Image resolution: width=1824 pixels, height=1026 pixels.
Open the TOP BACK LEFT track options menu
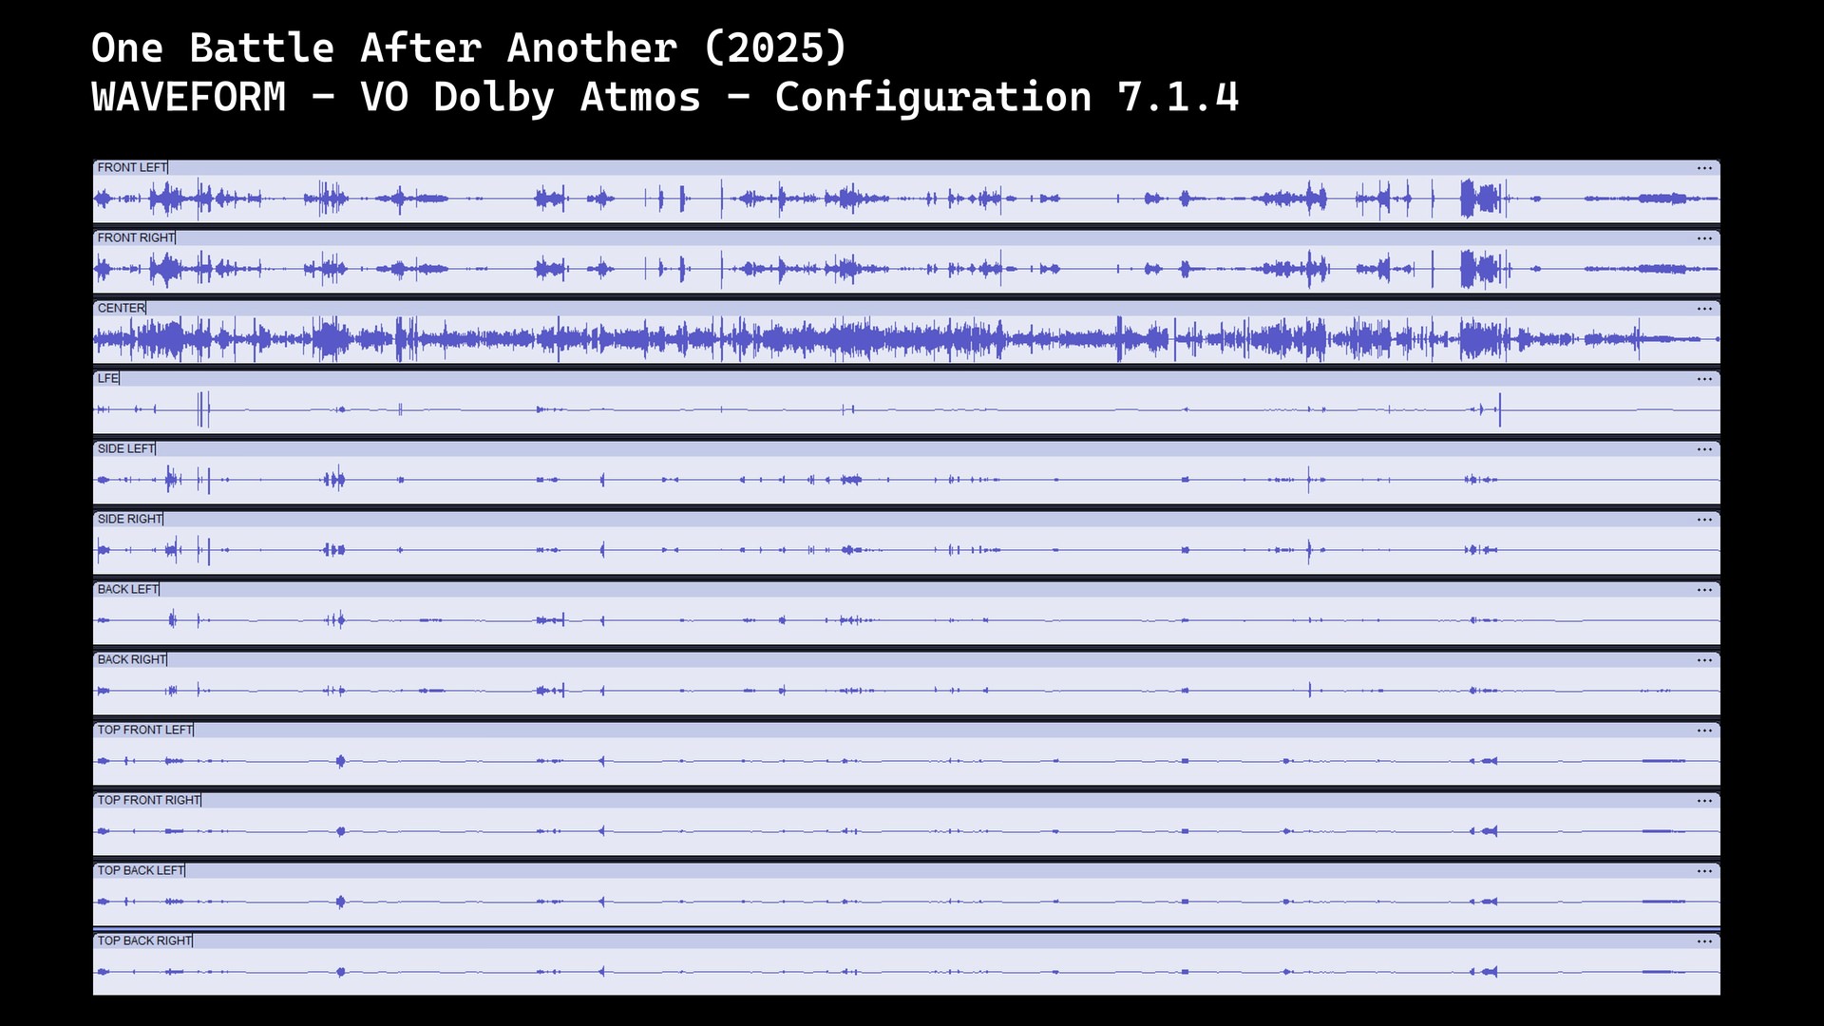tap(1704, 871)
